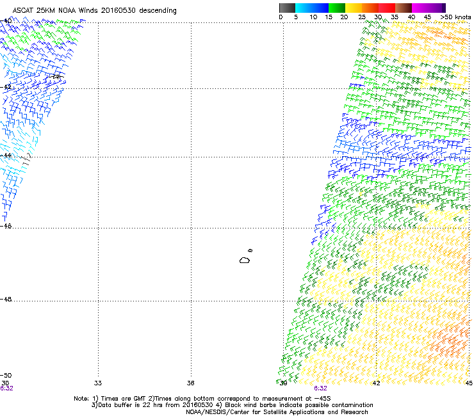Image resolution: width=474 pixels, height=416 pixels.
Task: Select the red 30–35 knots legend segment
Action: pyautogui.click(x=387, y=8)
